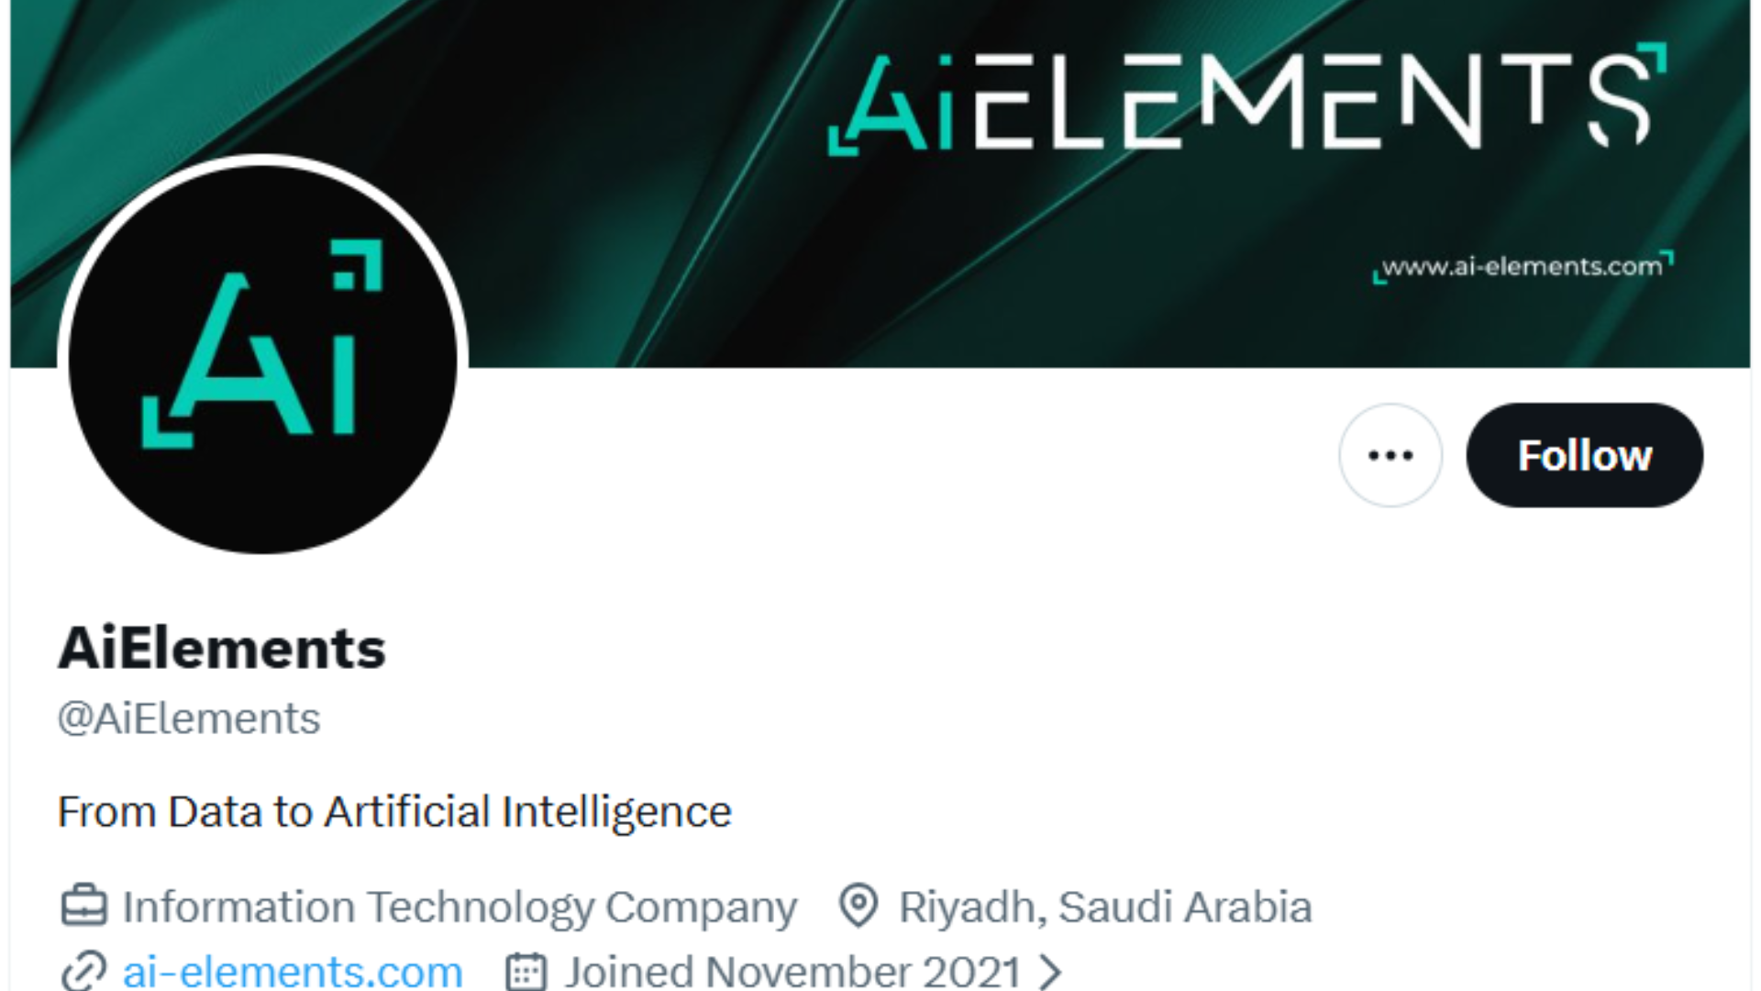Click the AiElements display name
1761x991 pixels.
coord(222,648)
